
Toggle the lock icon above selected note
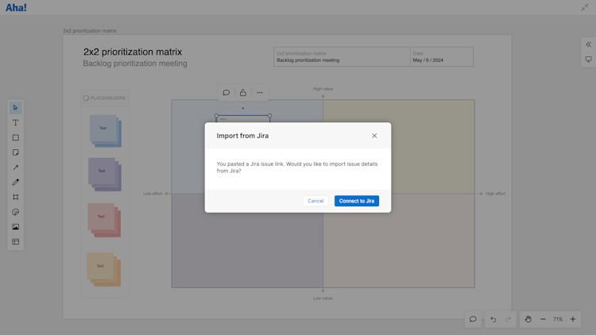243,93
